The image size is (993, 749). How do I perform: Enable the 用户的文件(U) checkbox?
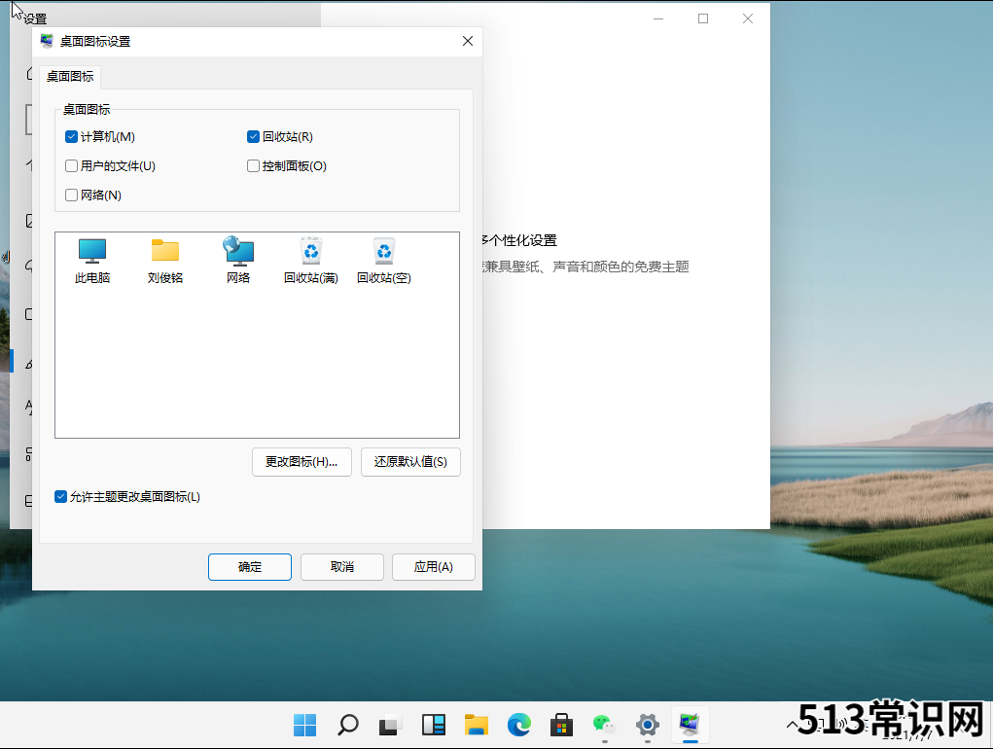(72, 166)
